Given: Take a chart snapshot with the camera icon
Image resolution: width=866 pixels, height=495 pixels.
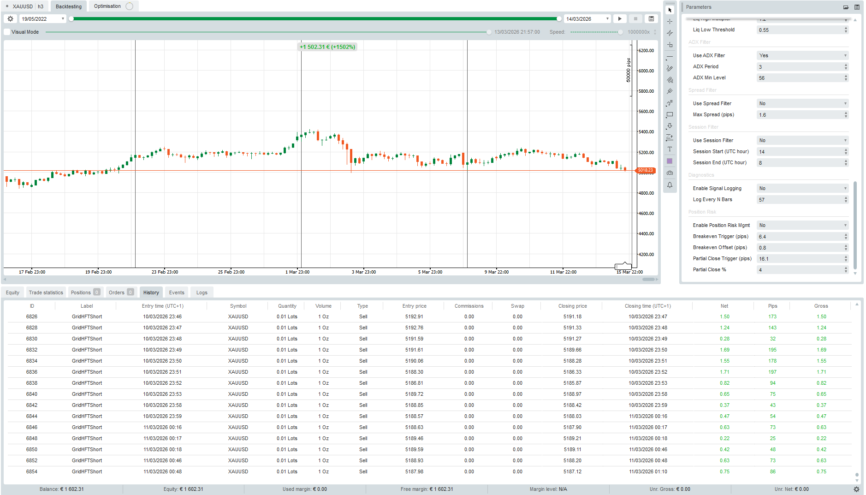Looking at the screenshot, I should pyautogui.click(x=670, y=173).
